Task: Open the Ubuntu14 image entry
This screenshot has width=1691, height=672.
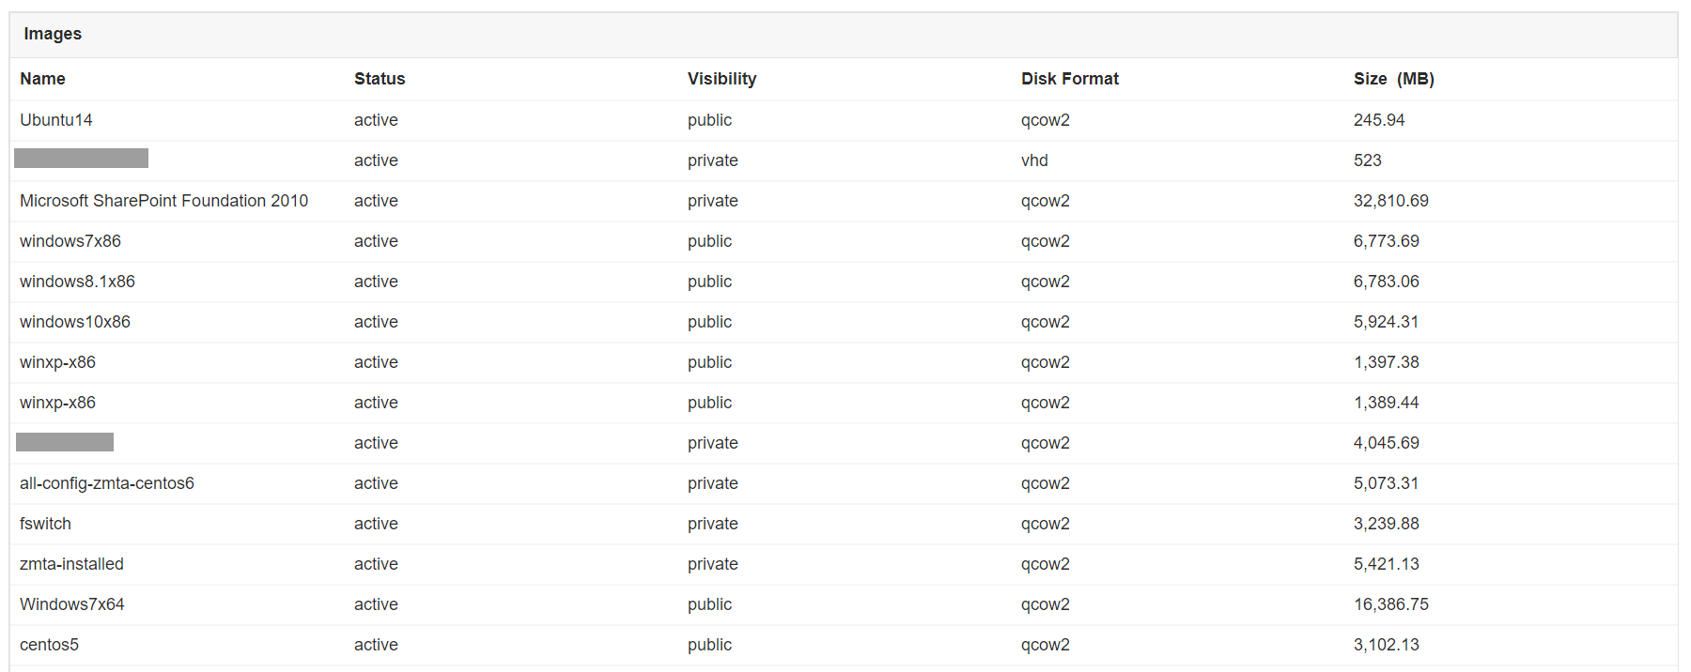Action: (x=56, y=120)
